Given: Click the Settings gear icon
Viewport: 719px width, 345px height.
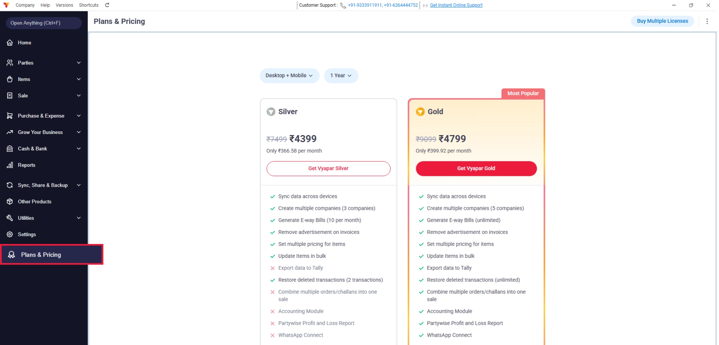Looking at the screenshot, I should tap(10, 235).
